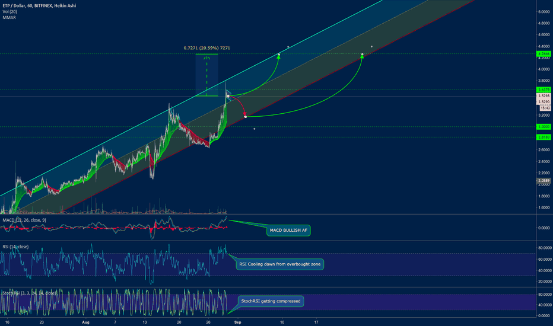Image resolution: width=553 pixels, height=326 pixels.
Task: Click the 26 date label on time axis
Action: [x=208, y=322]
